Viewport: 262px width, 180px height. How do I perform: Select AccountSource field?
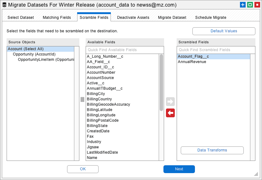tap(122, 78)
